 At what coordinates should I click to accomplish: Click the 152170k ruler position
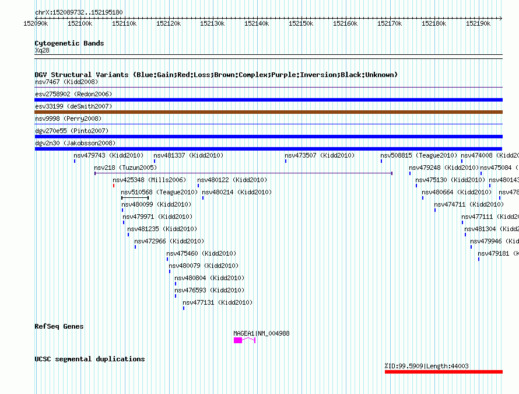(390, 23)
